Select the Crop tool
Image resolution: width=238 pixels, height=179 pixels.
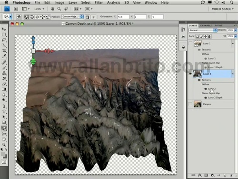pyautogui.click(x=4, y=51)
